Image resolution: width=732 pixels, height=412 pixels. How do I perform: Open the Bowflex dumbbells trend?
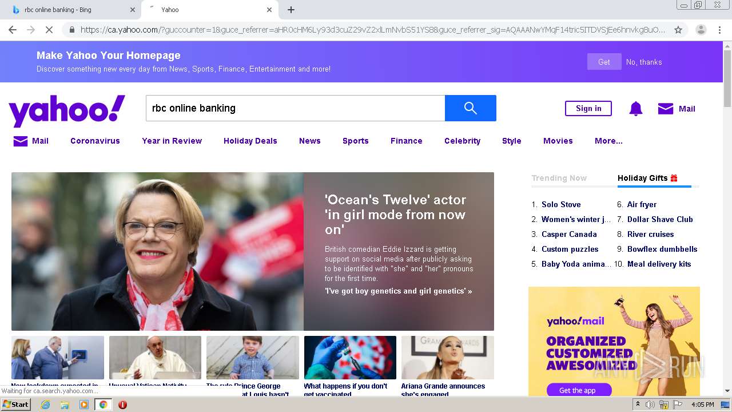tap(662, 249)
